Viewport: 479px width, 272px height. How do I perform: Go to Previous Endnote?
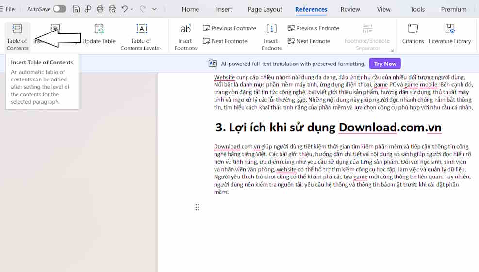click(314, 28)
